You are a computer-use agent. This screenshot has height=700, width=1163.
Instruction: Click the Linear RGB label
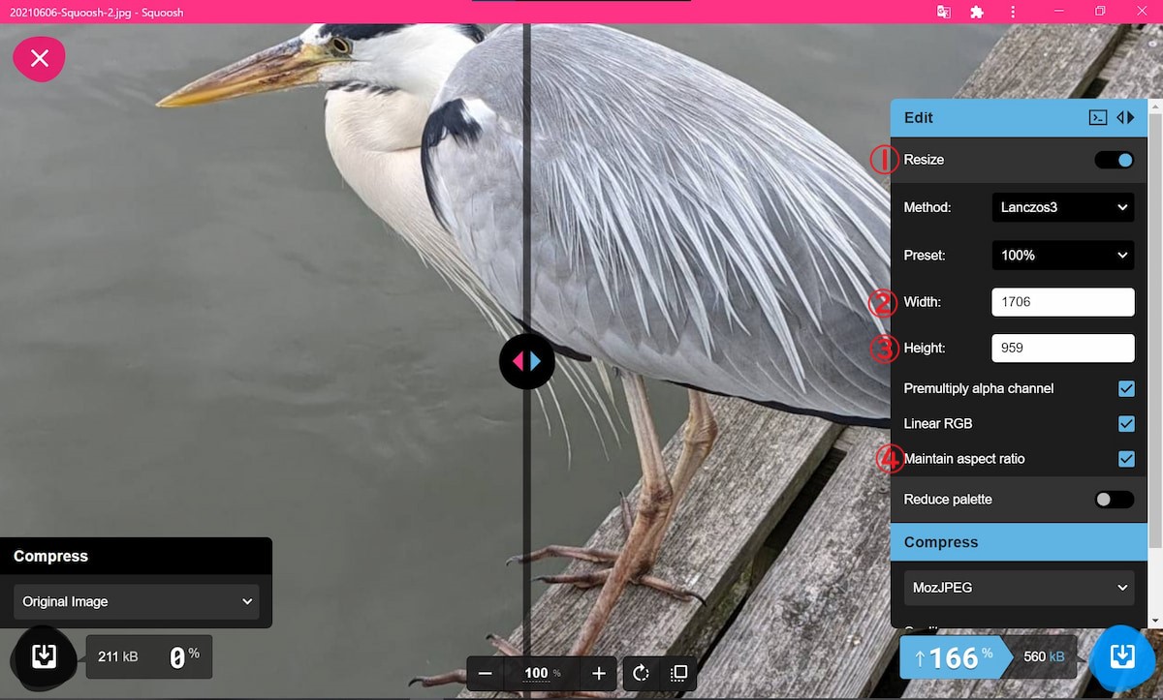coord(938,423)
